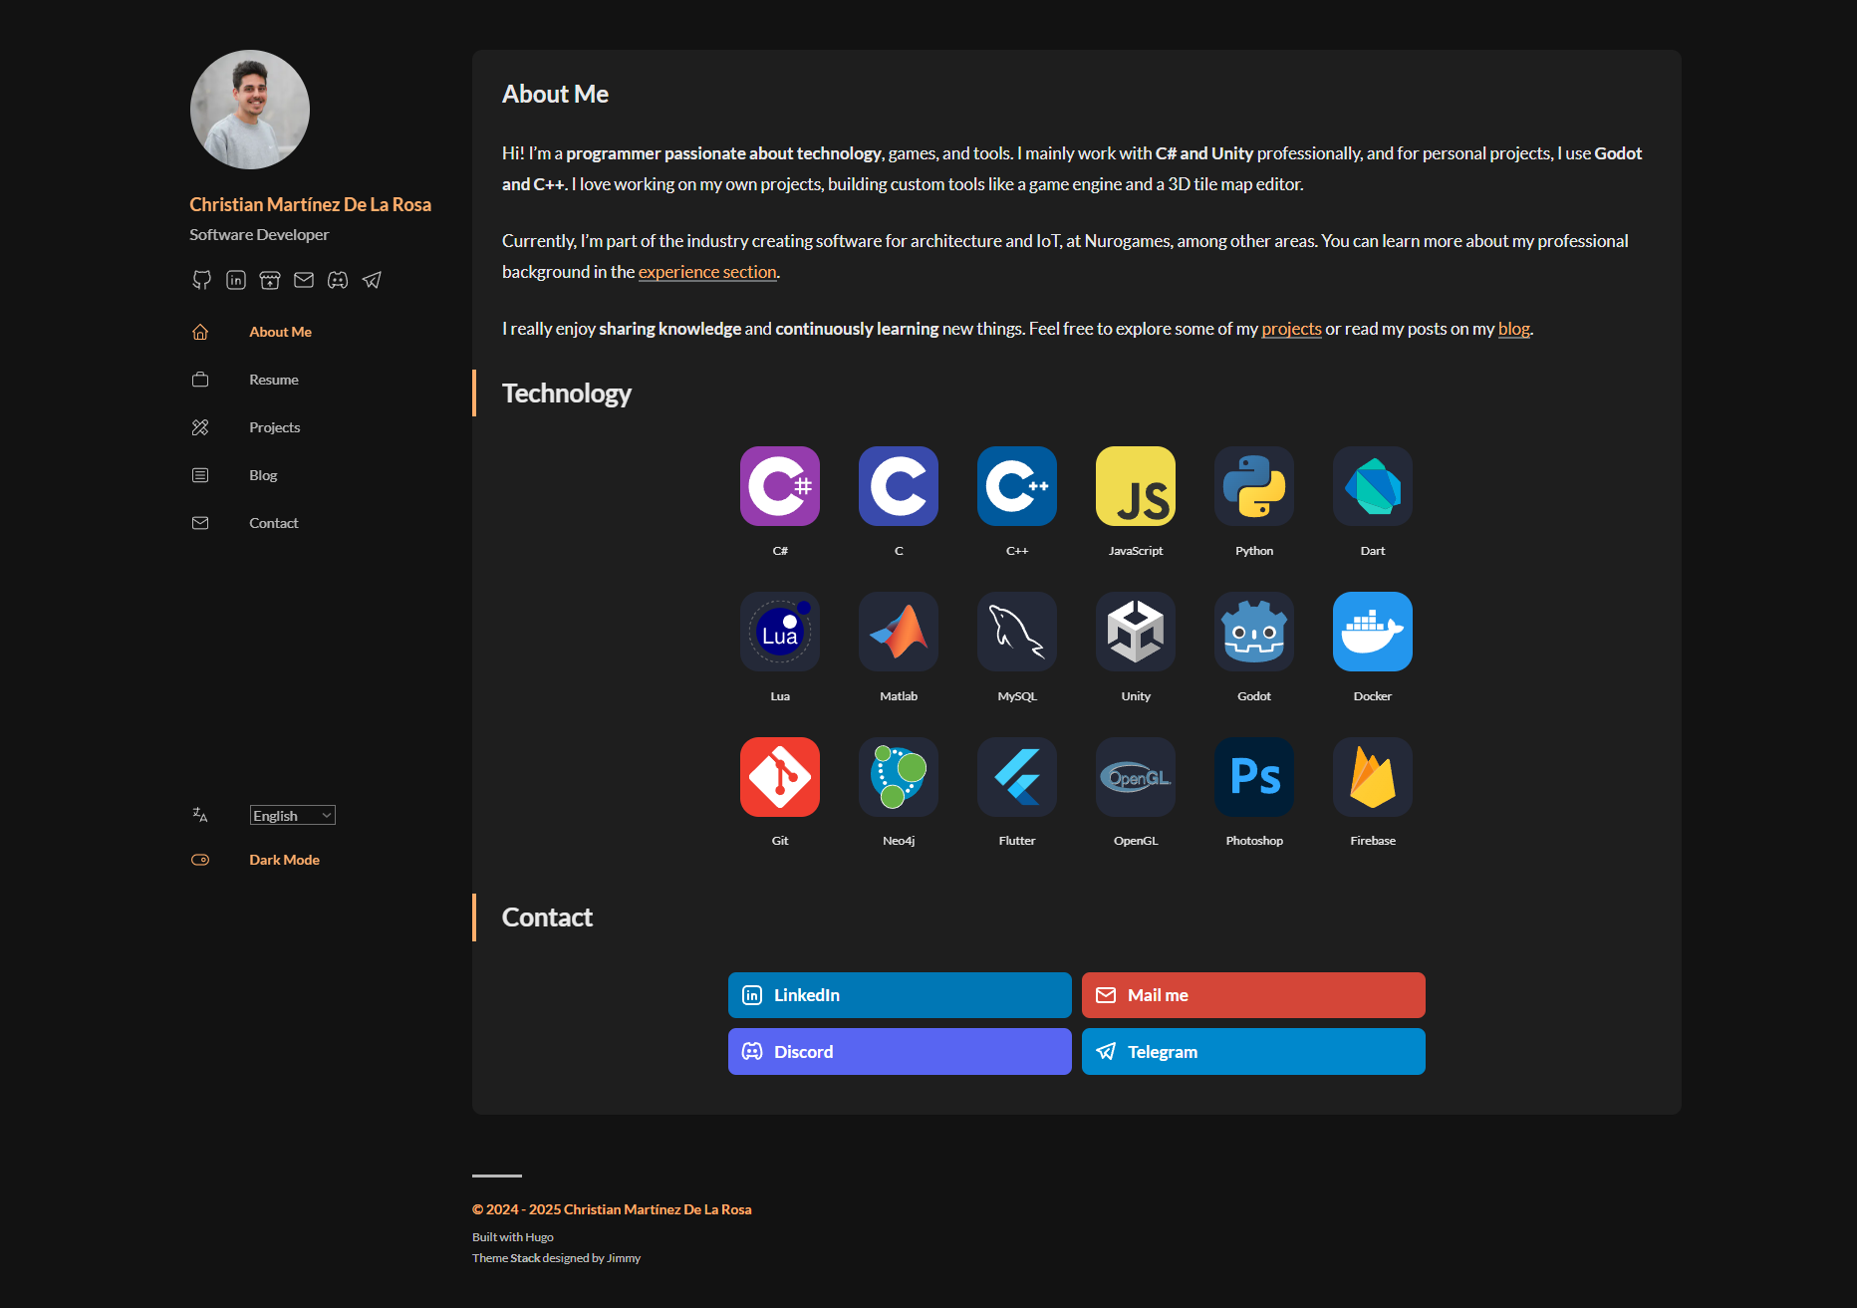Click the Stack theme link in footer
This screenshot has width=1857, height=1308.
point(525,1258)
